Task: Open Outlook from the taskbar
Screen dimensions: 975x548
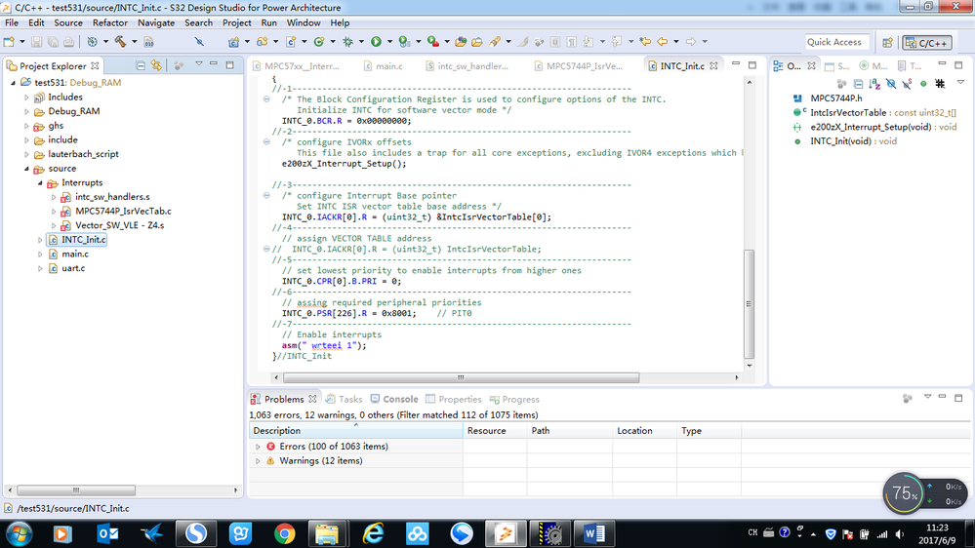Action: point(107,533)
